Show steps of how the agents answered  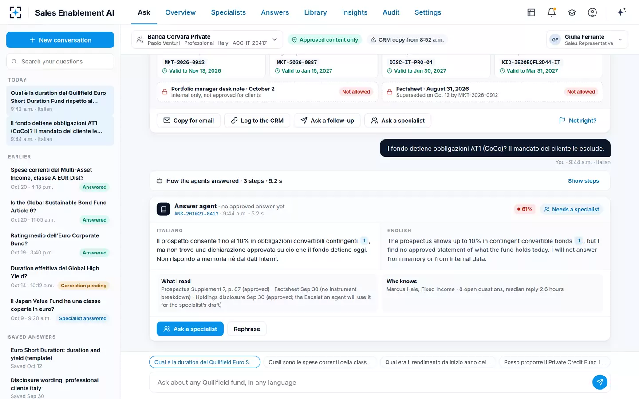584,181
